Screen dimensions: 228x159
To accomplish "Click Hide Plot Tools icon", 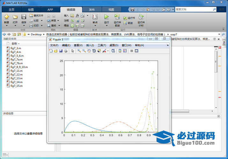I will [132, 51].
